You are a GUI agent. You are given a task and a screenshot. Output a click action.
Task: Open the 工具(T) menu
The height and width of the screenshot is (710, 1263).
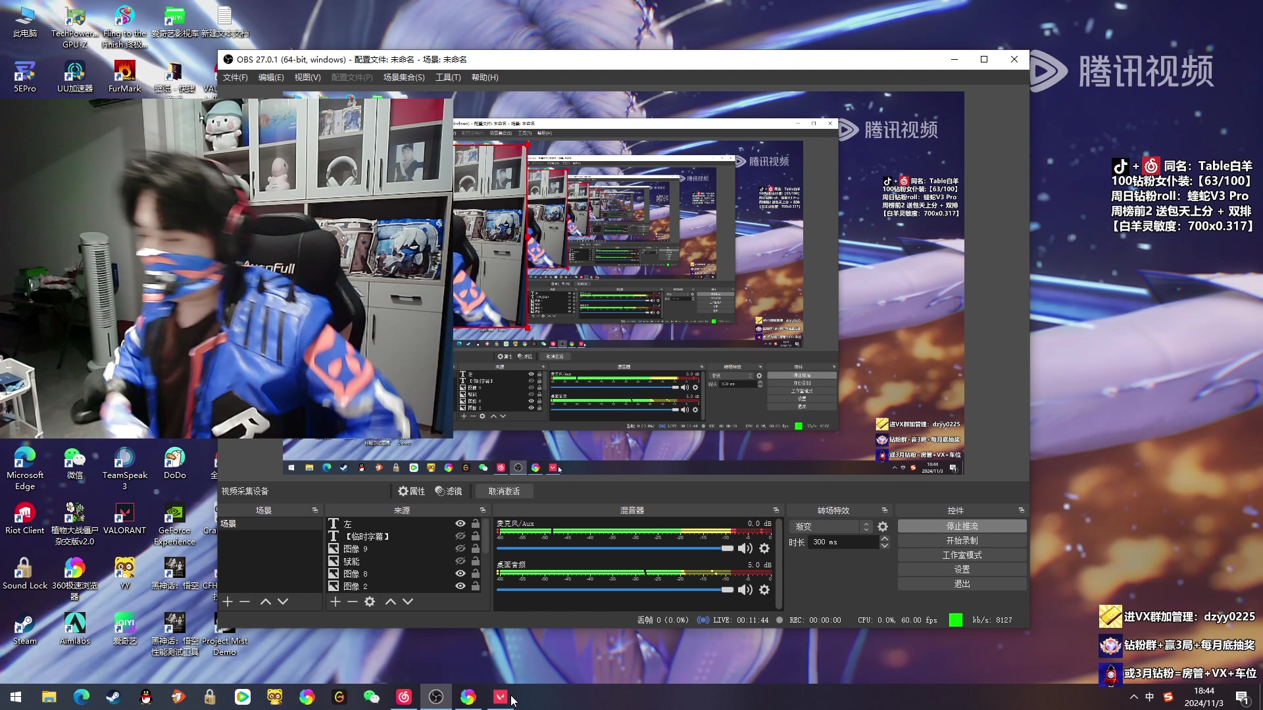[448, 78]
